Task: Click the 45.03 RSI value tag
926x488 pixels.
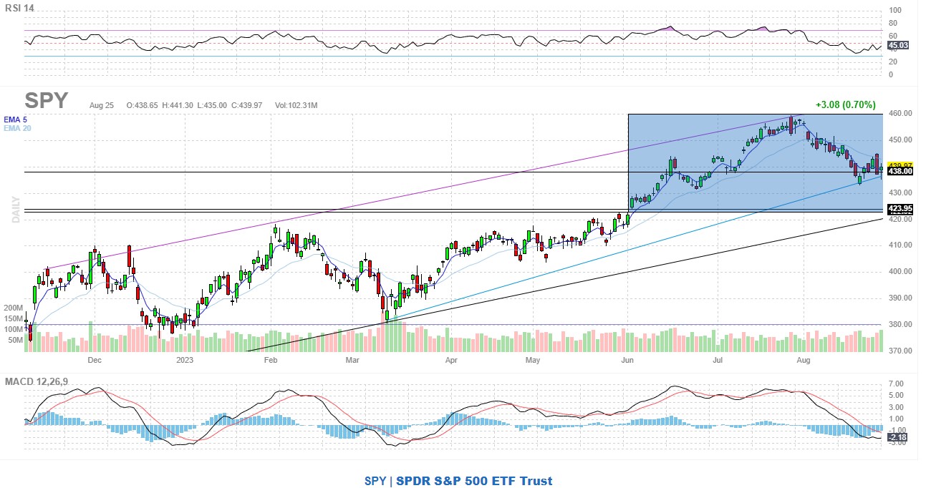Action: pyautogui.click(x=897, y=45)
